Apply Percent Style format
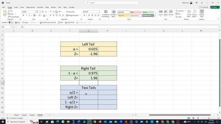This screenshot has width=221, height=124. click(89, 15)
